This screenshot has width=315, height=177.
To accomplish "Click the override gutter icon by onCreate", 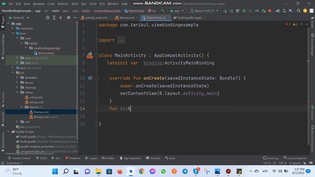I will click(x=90, y=78).
